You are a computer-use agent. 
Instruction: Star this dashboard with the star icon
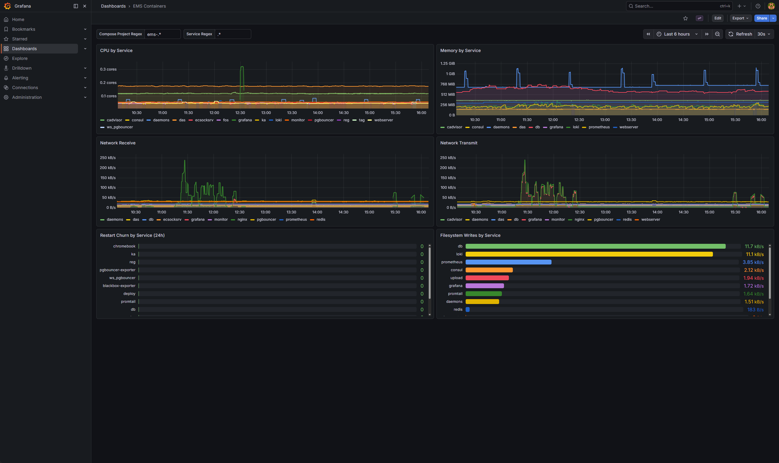tap(685, 18)
